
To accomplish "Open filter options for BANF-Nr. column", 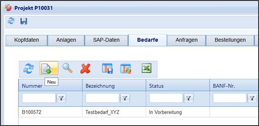I will point(252,98).
